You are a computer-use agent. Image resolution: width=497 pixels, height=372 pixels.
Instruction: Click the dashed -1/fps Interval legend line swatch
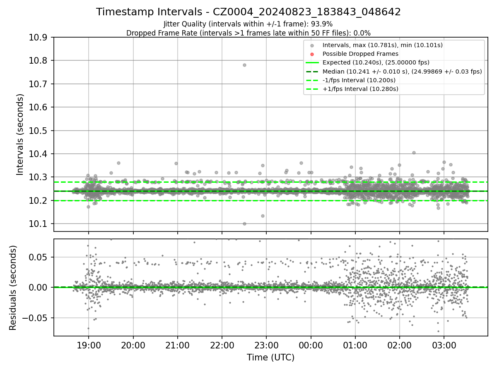pyautogui.click(x=312, y=80)
